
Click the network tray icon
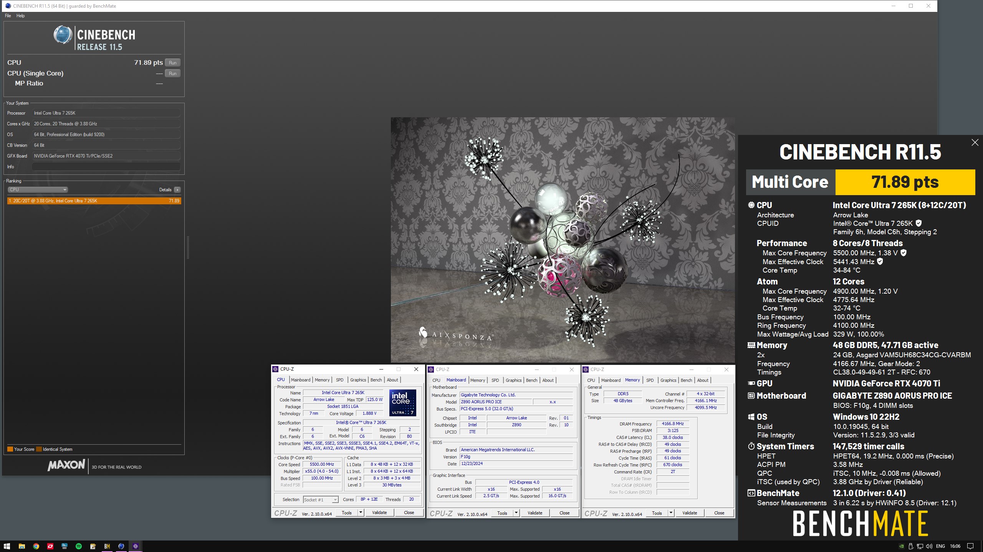(x=920, y=546)
